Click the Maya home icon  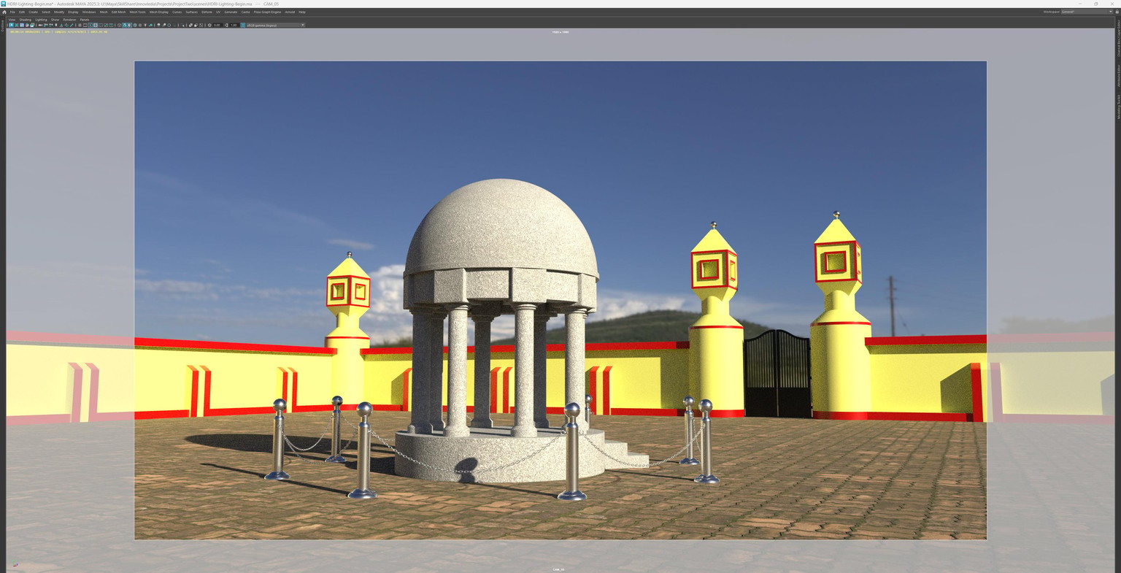pyautogui.click(x=4, y=12)
